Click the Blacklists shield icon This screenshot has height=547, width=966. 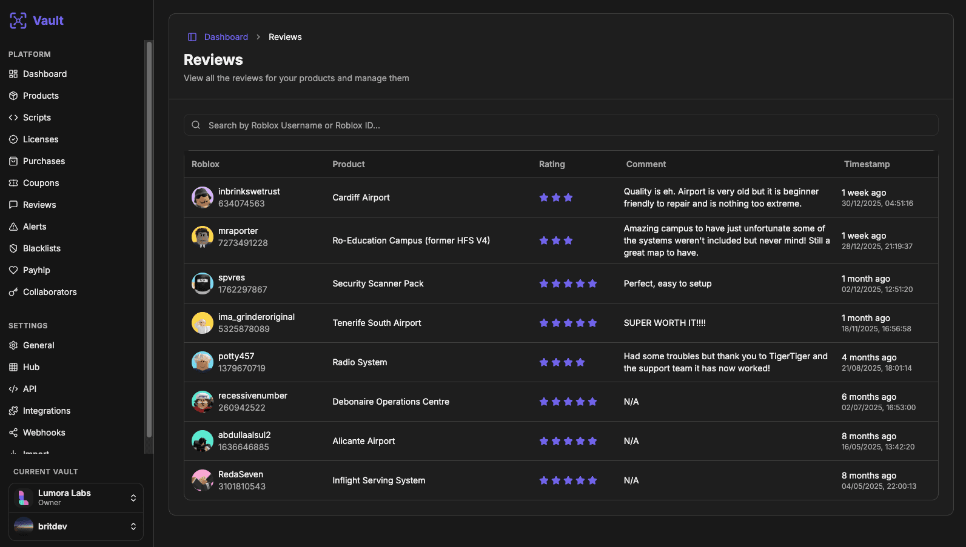tap(13, 248)
